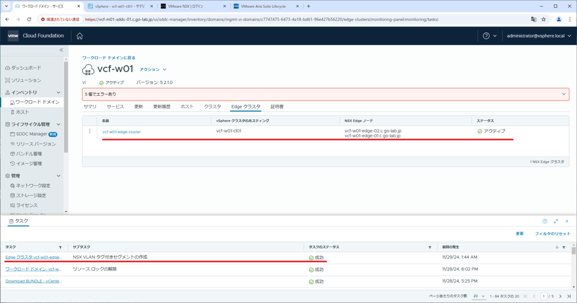The height and width of the screenshot is (303, 577).
Task: Filter the 前回の発生 column
Action: (x=564, y=247)
